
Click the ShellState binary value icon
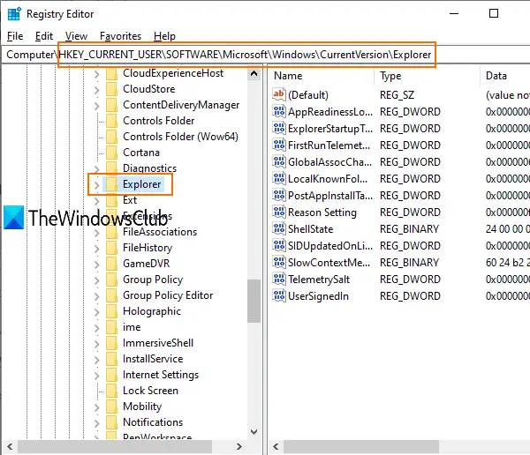tap(279, 229)
